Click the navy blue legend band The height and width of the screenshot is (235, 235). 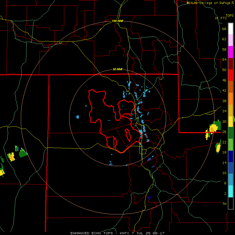coord(231,156)
